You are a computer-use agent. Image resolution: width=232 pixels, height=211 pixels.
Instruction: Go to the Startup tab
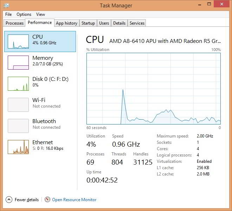88,23
